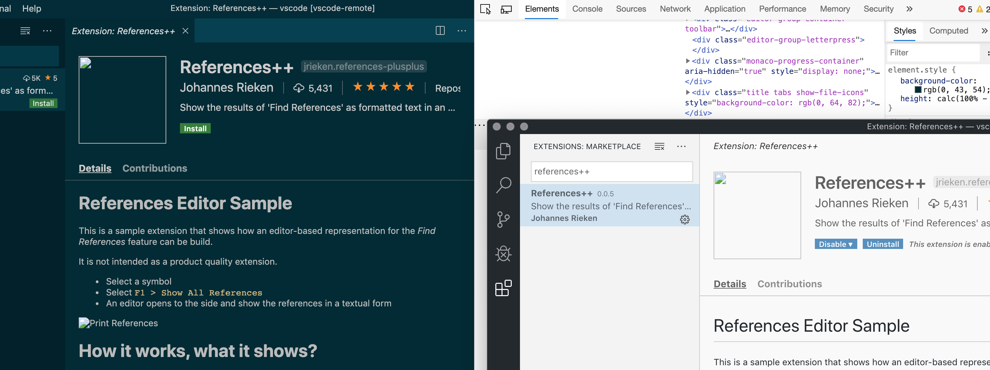
Task: Open the manage gear for References++ extension
Action: pyautogui.click(x=685, y=220)
